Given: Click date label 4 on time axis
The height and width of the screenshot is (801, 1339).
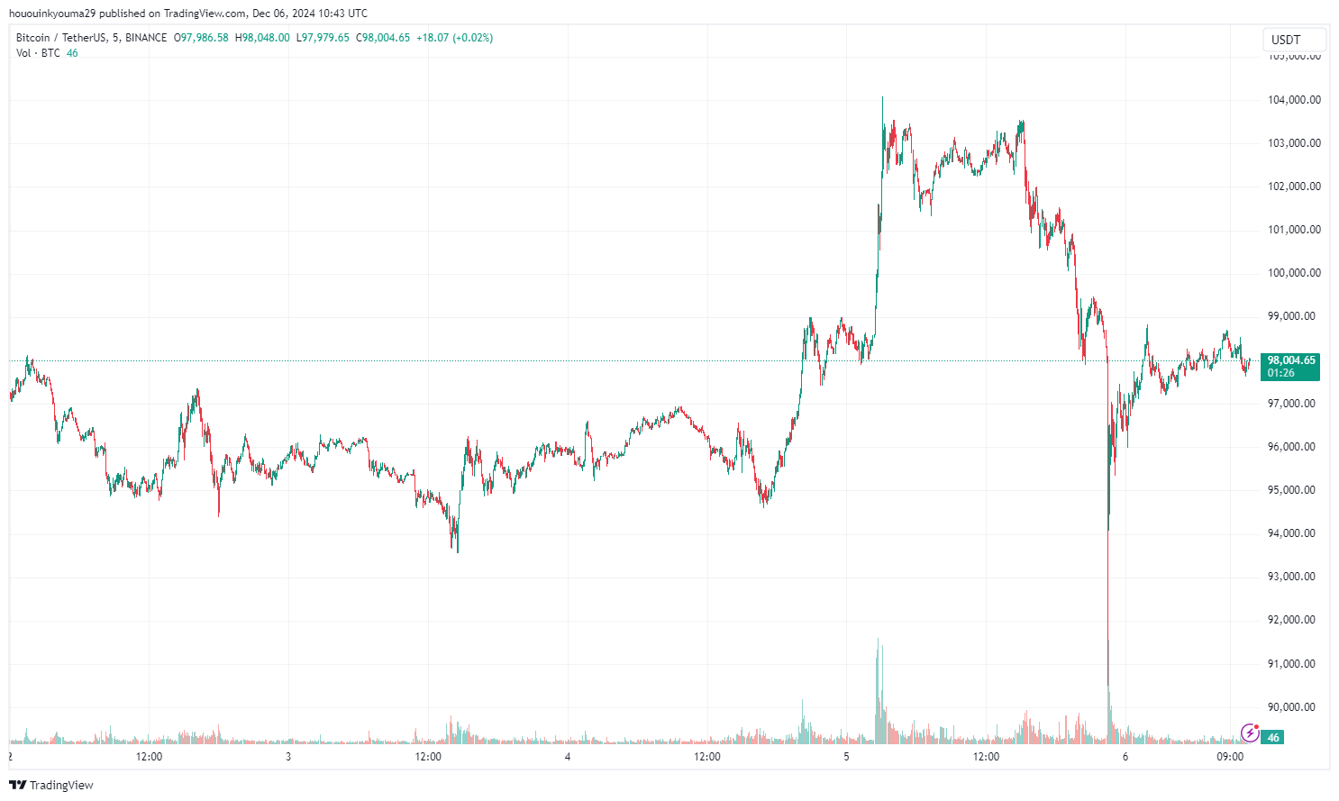Looking at the screenshot, I should (x=568, y=757).
